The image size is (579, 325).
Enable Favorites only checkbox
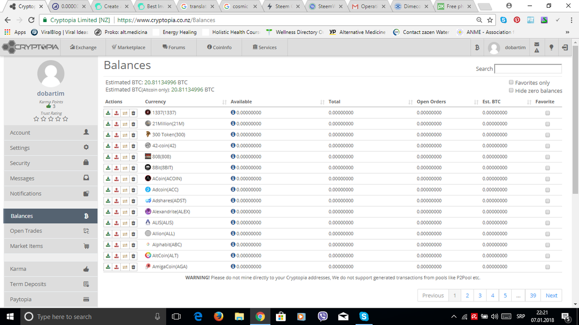click(511, 82)
